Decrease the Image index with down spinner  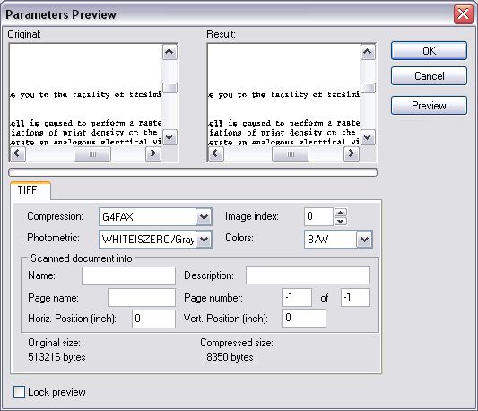[341, 222]
